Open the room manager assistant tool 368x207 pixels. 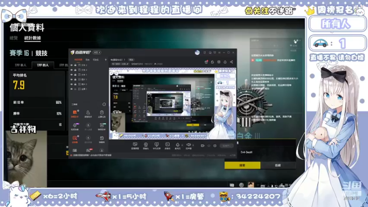click(88, 114)
